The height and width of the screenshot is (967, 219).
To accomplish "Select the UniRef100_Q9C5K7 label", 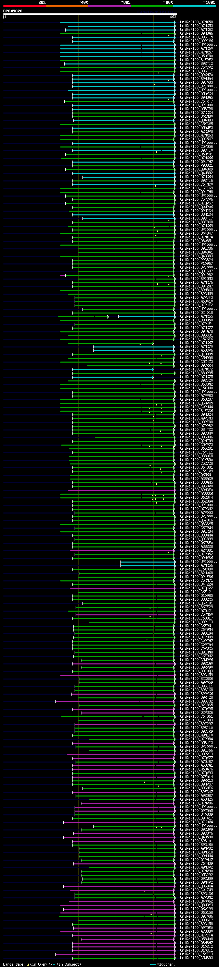I will point(196,139).
